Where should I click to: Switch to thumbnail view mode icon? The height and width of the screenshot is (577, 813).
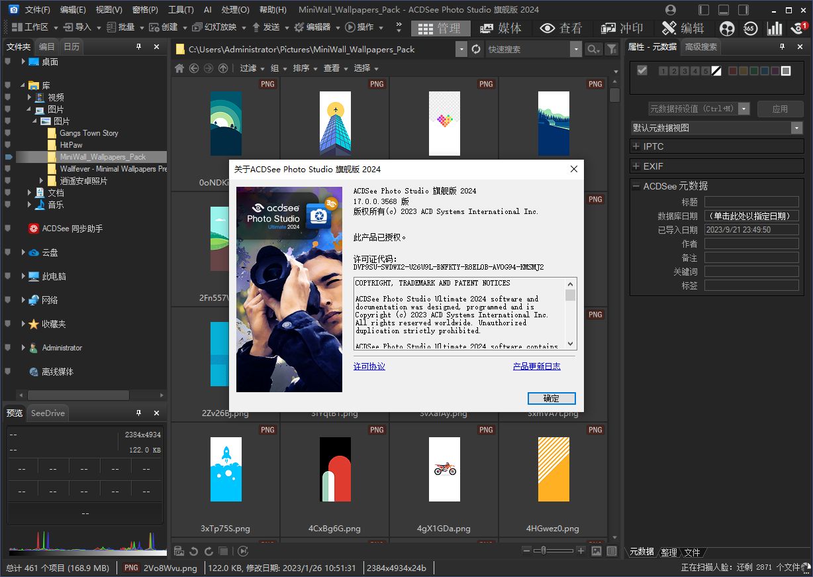pyautogui.click(x=597, y=551)
